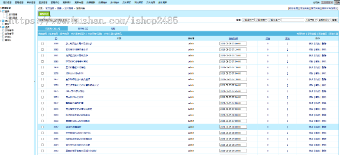Image resolution: width=340 pixels, height=155 pixels.
Task: Click 简改 for row ID 3970
Action: pos(317,109)
